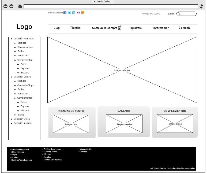Click the Imagen zapatos thumbnail under Calzado
The image size is (207, 173).
tap(124, 124)
